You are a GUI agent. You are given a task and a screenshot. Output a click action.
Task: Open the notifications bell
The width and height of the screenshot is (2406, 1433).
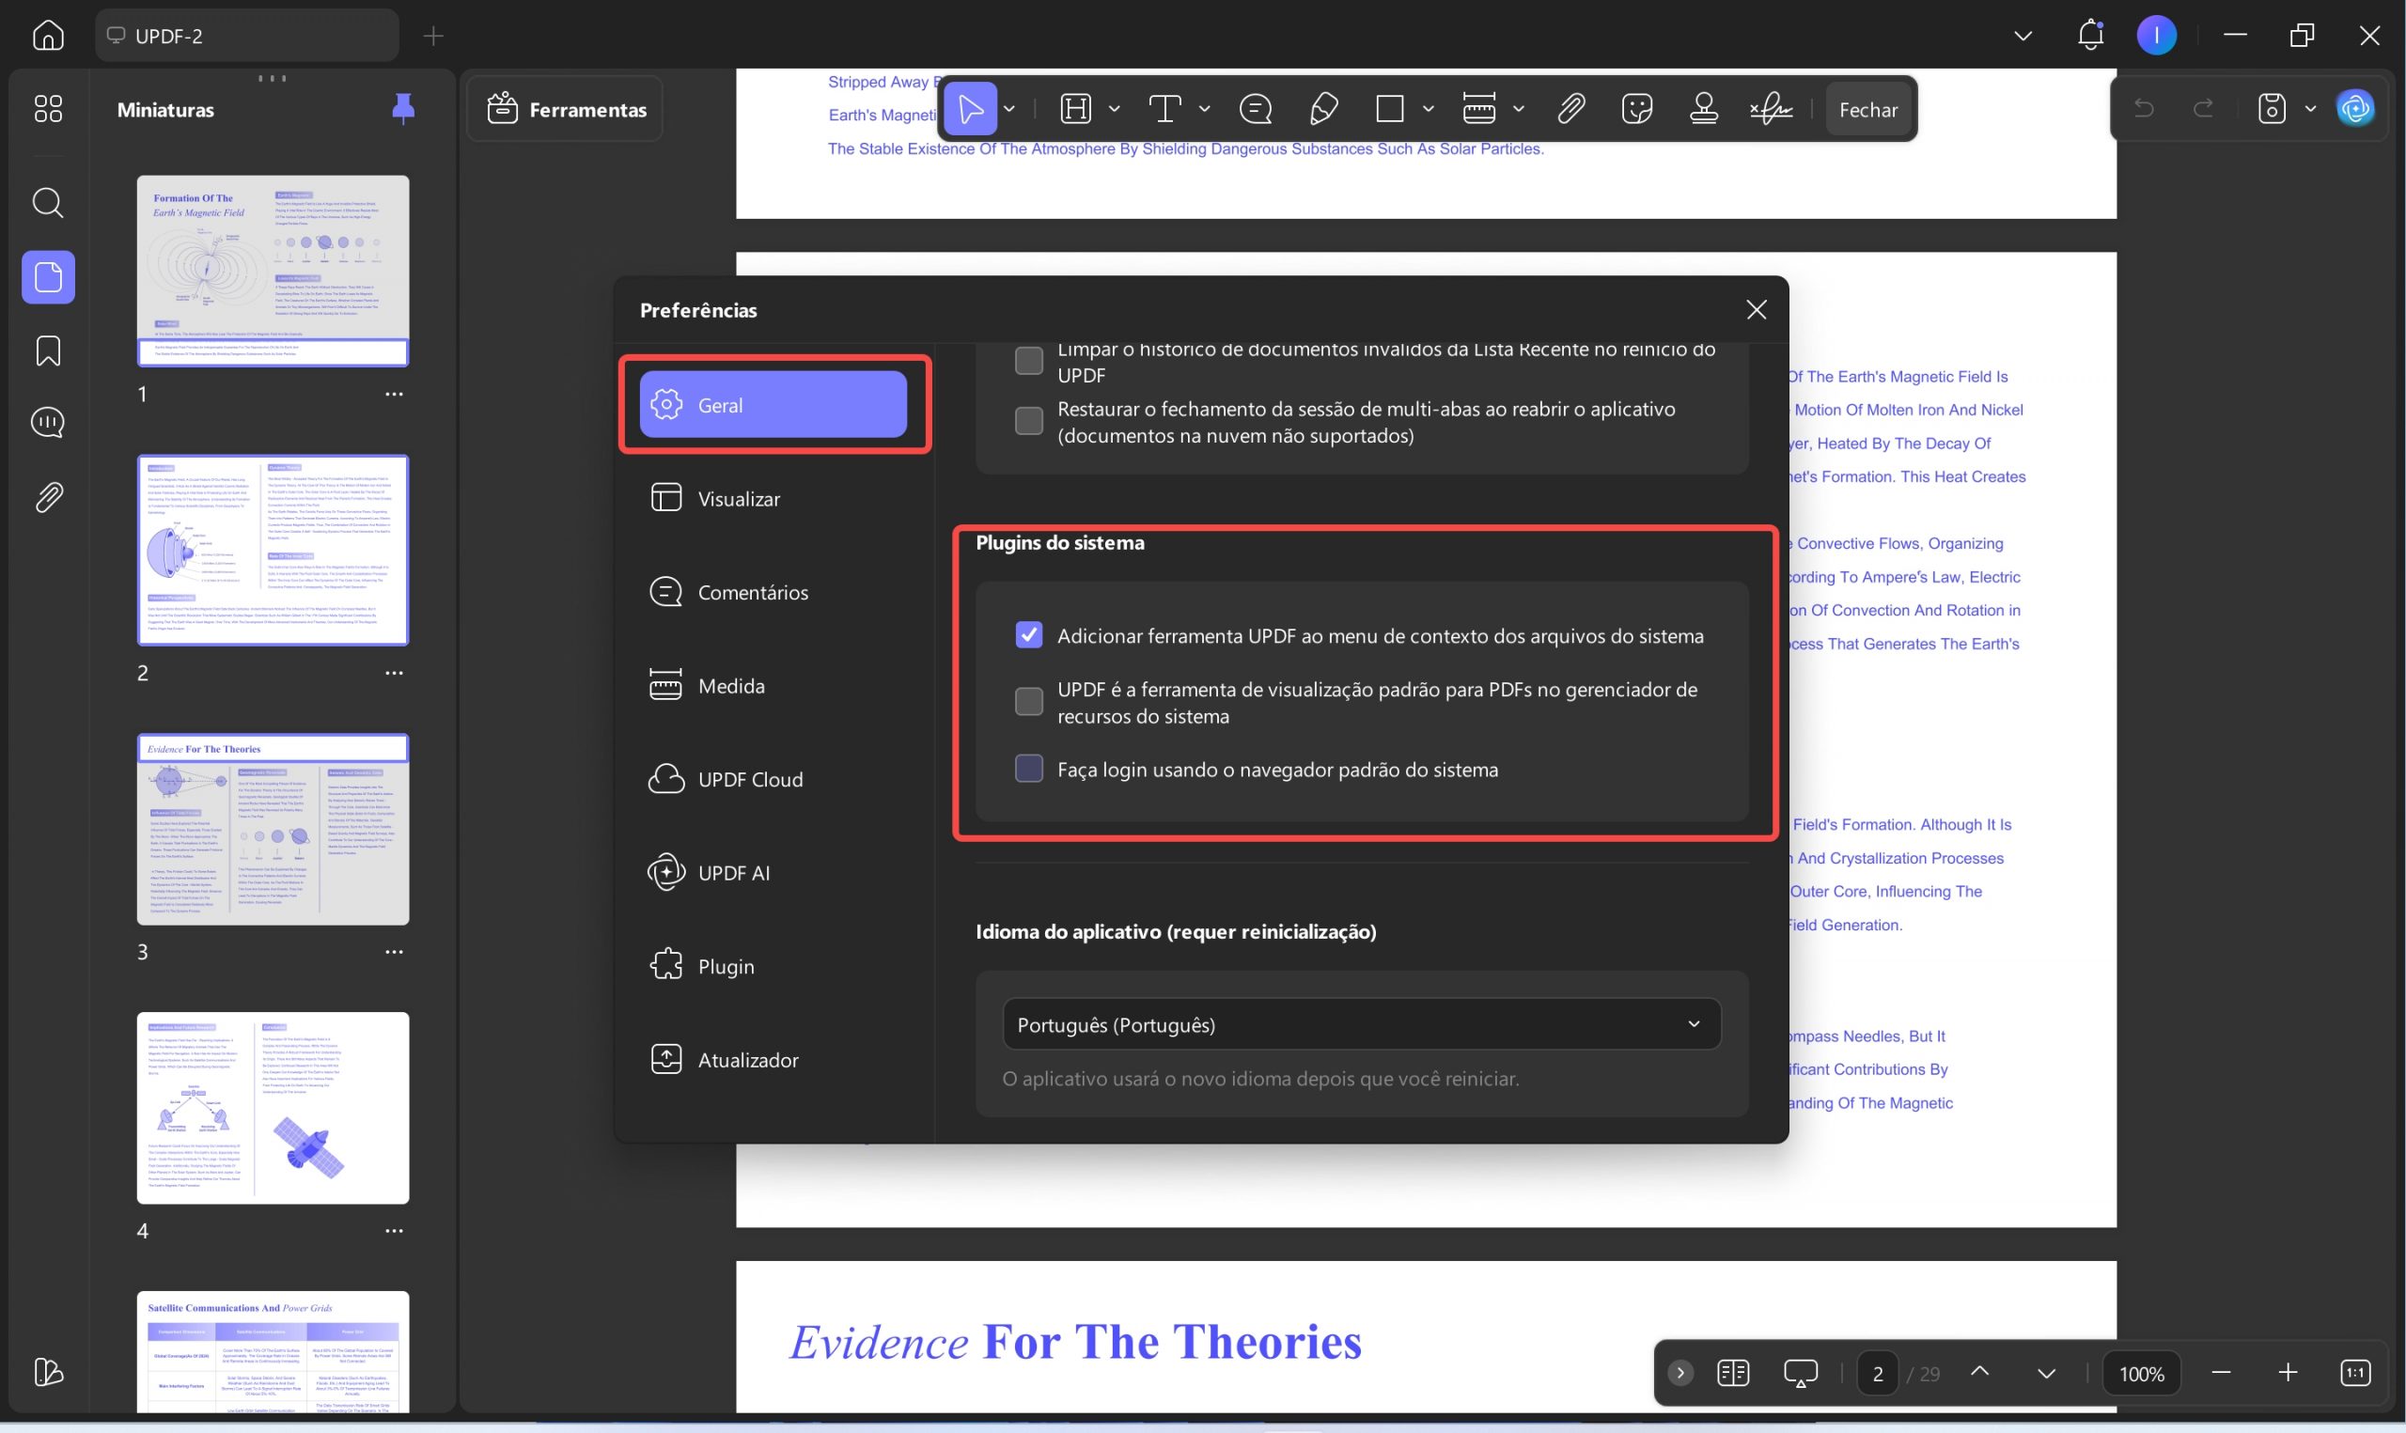pos(2090,36)
